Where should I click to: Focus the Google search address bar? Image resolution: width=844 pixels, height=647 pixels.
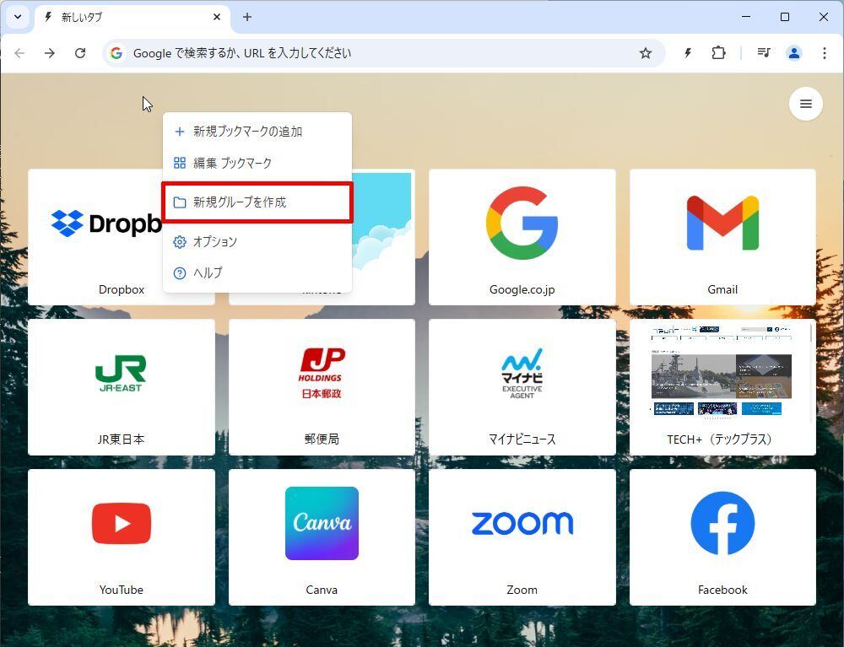coord(383,52)
